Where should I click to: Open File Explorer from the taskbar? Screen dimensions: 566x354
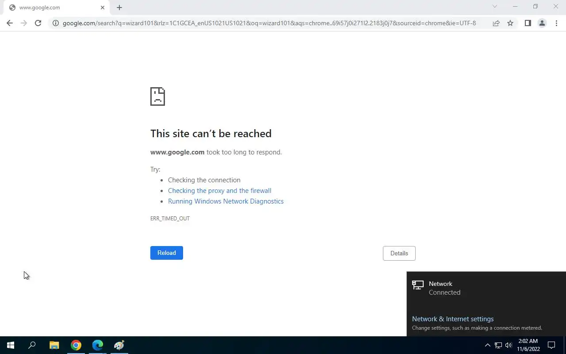point(54,345)
